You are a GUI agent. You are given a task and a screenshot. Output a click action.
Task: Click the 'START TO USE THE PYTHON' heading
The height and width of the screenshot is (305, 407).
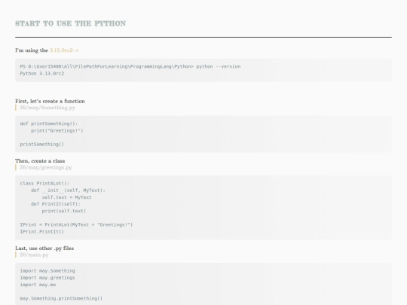pyautogui.click(x=70, y=23)
